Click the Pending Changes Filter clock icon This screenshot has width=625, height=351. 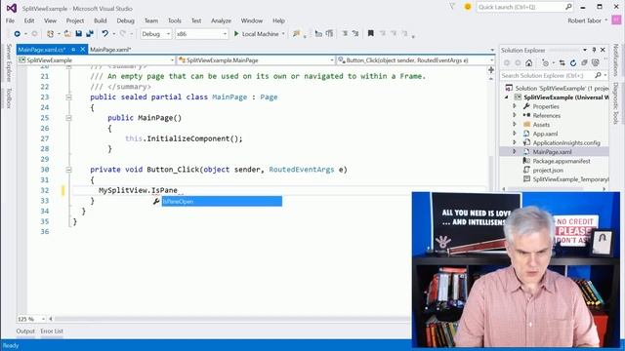(546, 62)
